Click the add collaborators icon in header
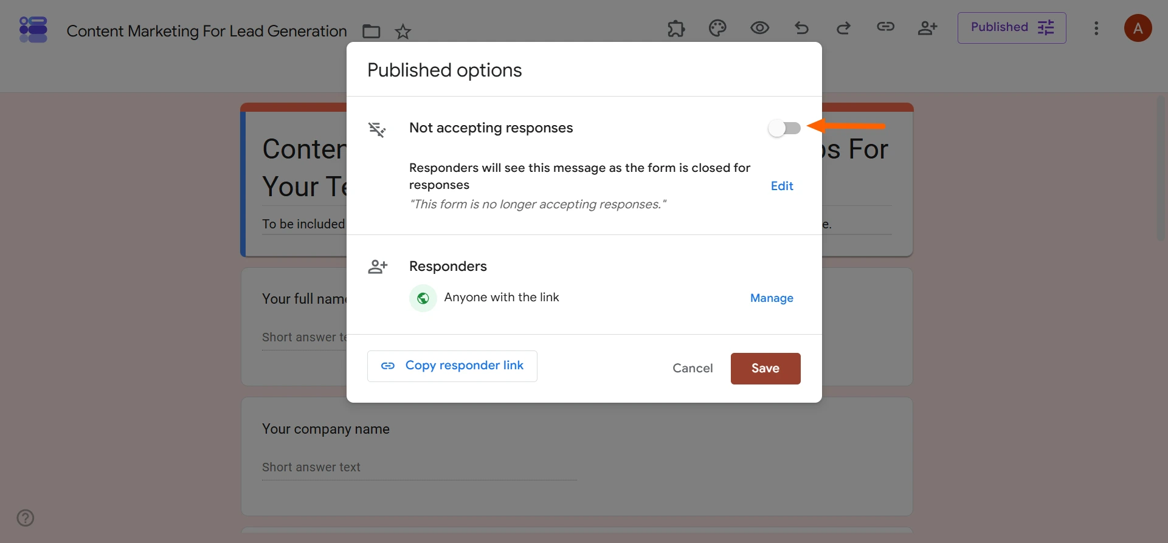This screenshot has width=1168, height=543. pyautogui.click(x=927, y=28)
